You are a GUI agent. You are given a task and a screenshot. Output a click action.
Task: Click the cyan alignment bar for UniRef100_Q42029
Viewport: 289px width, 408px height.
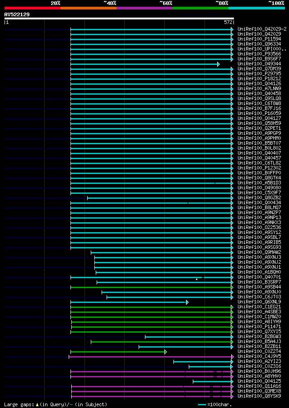point(152,34)
